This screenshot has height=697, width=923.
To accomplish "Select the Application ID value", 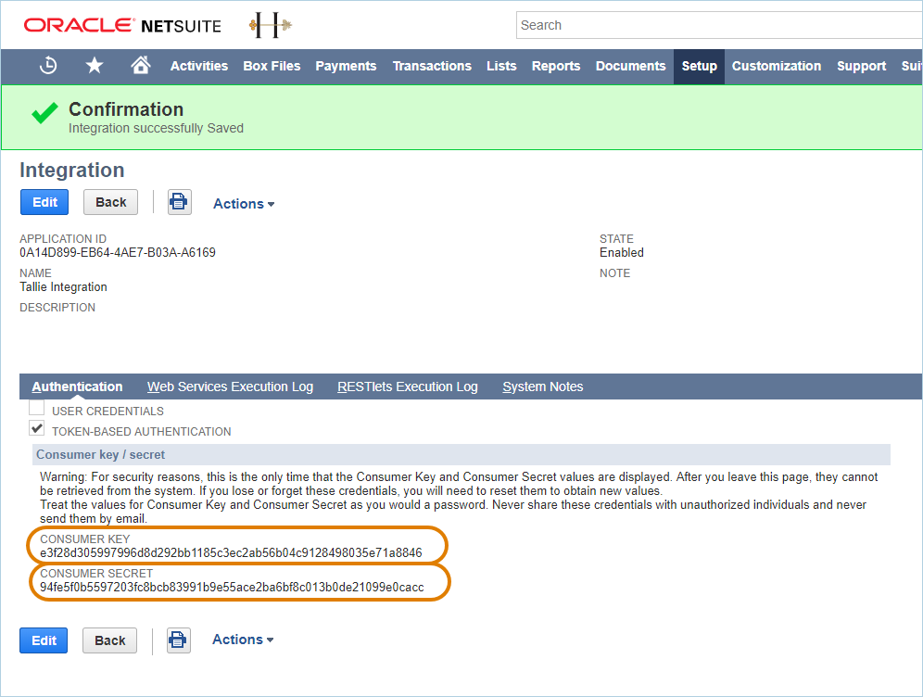I will [x=118, y=252].
